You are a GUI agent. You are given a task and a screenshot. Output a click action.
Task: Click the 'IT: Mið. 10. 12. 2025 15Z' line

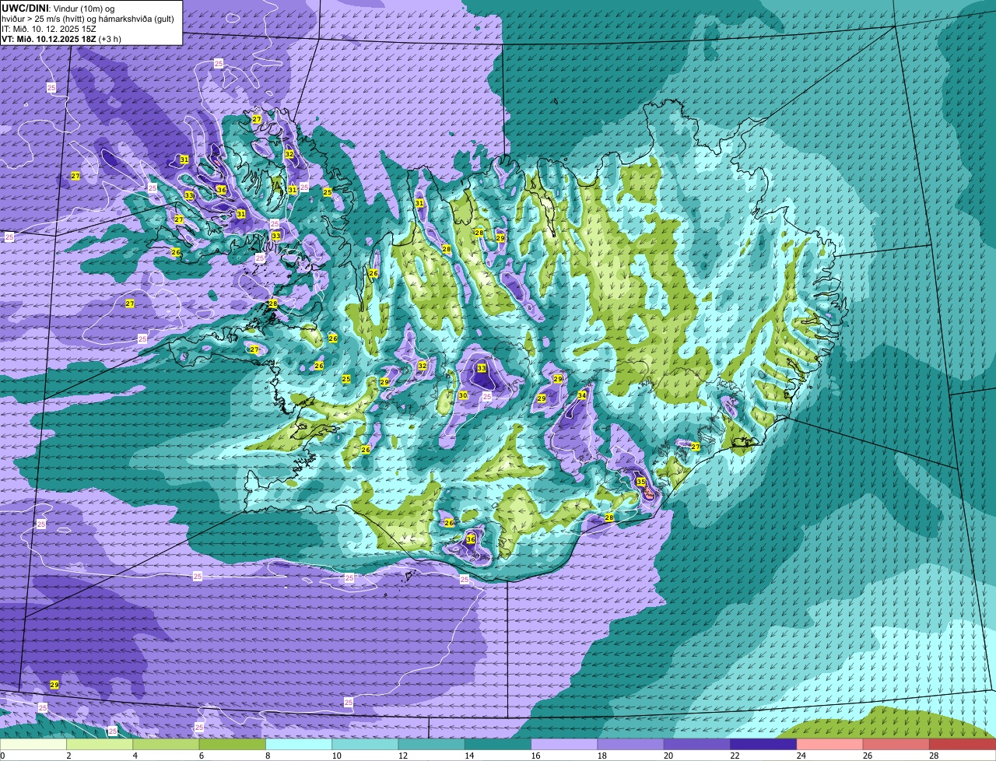[x=49, y=28]
